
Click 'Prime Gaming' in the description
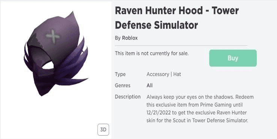(216, 105)
